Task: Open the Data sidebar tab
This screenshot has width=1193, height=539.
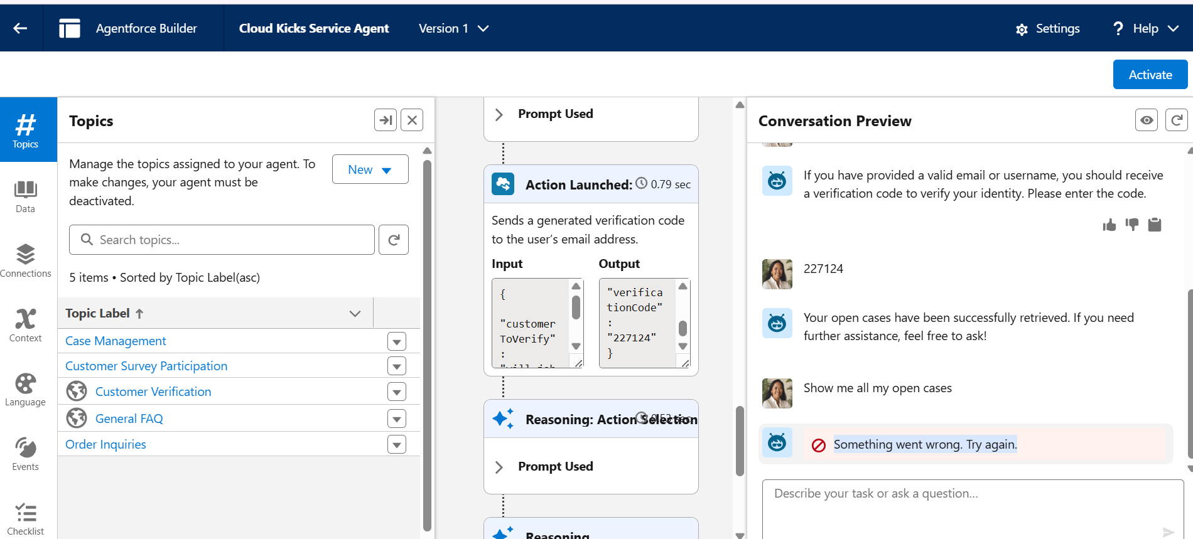Action: [25, 196]
